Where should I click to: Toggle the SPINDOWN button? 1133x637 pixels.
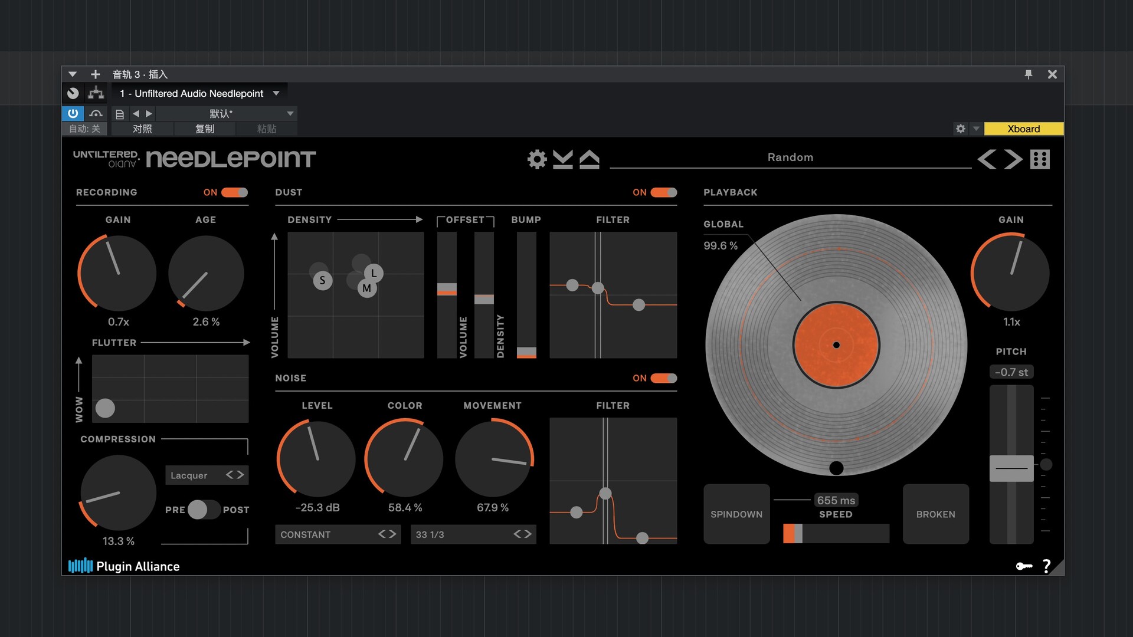pyautogui.click(x=736, y=514)
